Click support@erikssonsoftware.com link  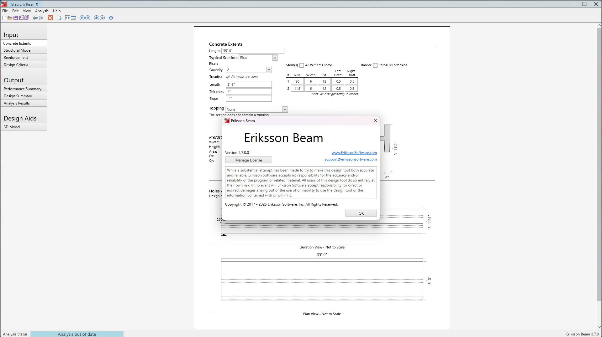351,159
